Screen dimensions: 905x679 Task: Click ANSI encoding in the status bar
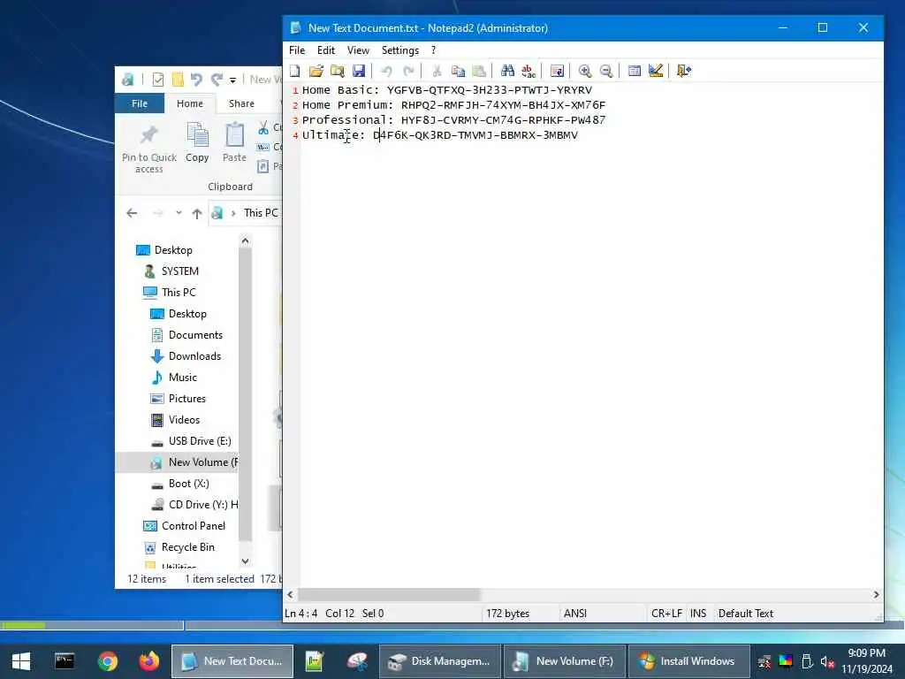coord(574,614)
